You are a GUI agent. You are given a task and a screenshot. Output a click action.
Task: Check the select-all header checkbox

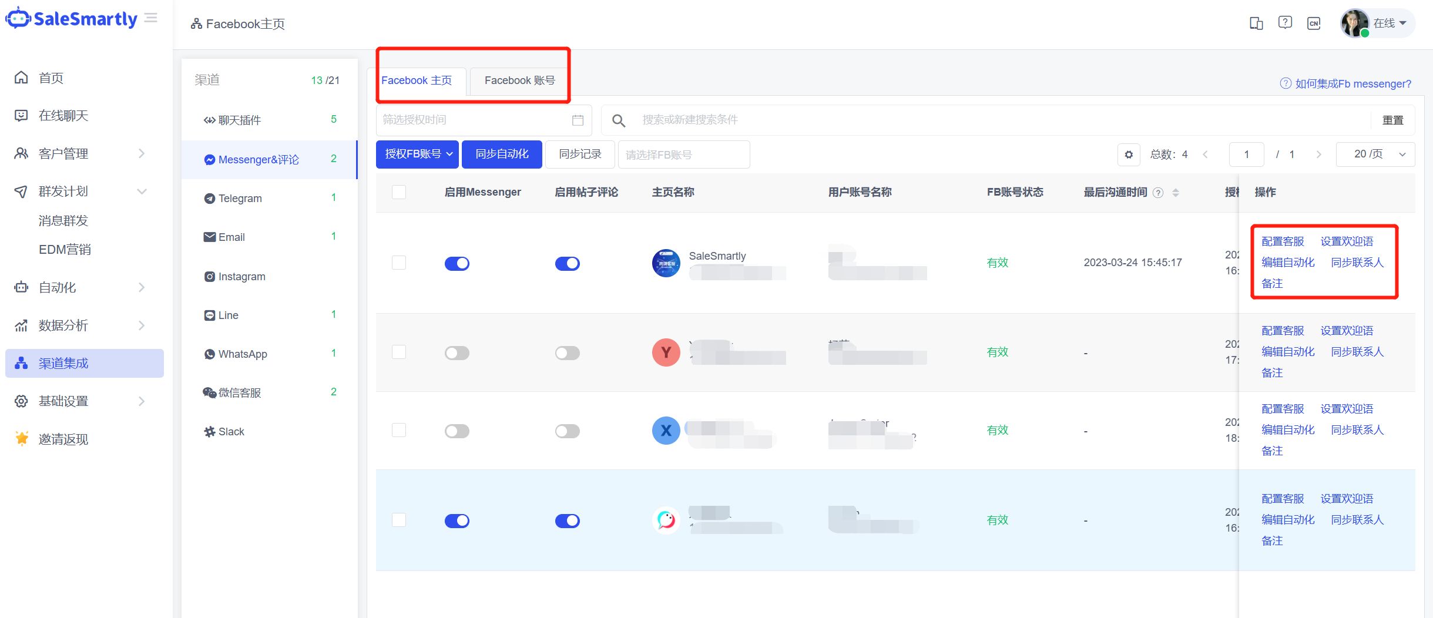pos(399,192)
